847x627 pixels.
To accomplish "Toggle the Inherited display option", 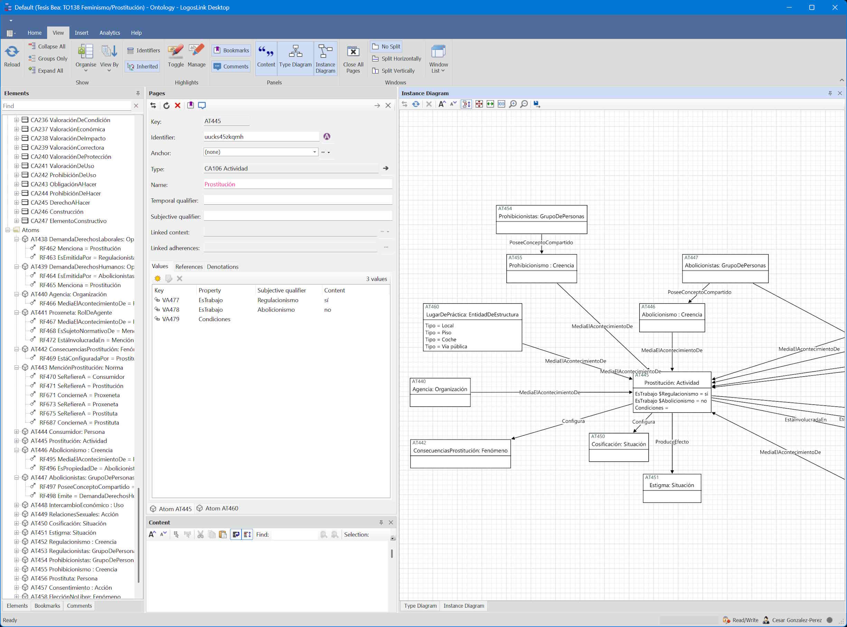I will (143, 66).
